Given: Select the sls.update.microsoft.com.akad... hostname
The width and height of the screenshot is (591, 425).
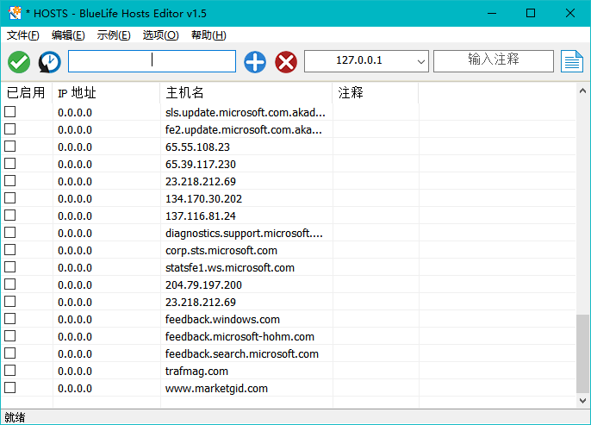Looking at the screenshot, I should [x=246, y=112].
